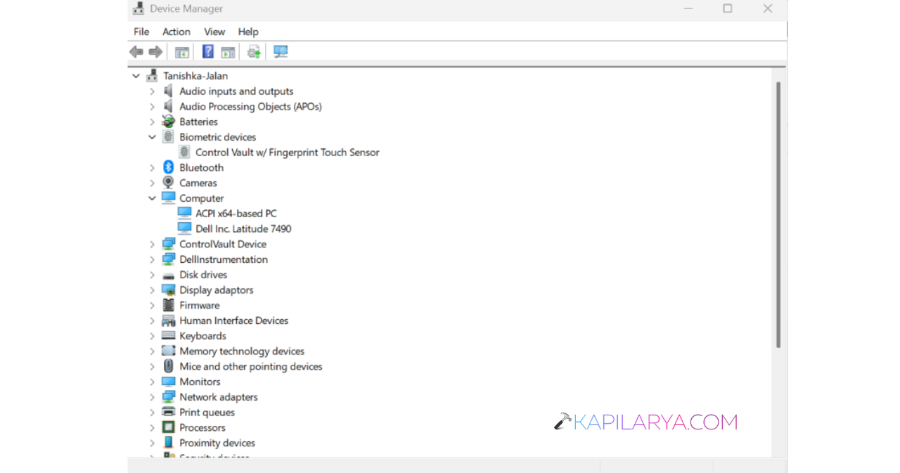Click the Disk drives category icon
Screen dimensions: 900x473
(x=168, y=275)
